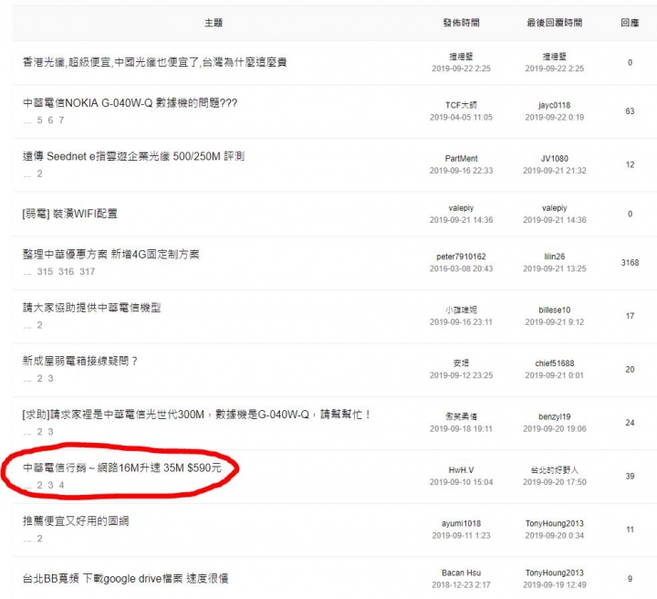View author Bacan Hsu profile

click(x=461, y=573)
